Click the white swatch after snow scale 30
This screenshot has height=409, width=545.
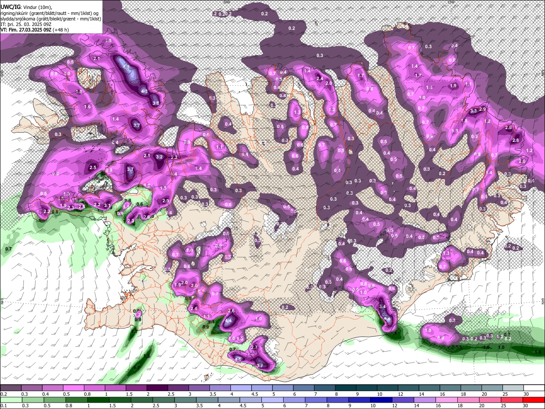coord(534,388)
